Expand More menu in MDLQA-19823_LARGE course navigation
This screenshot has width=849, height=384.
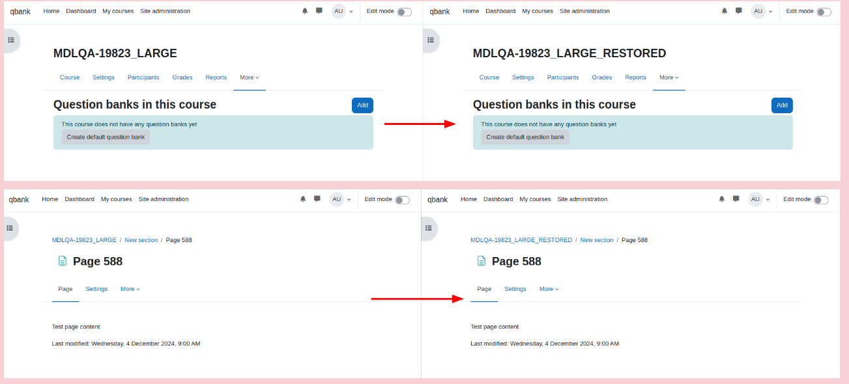[x=250, y=77]
